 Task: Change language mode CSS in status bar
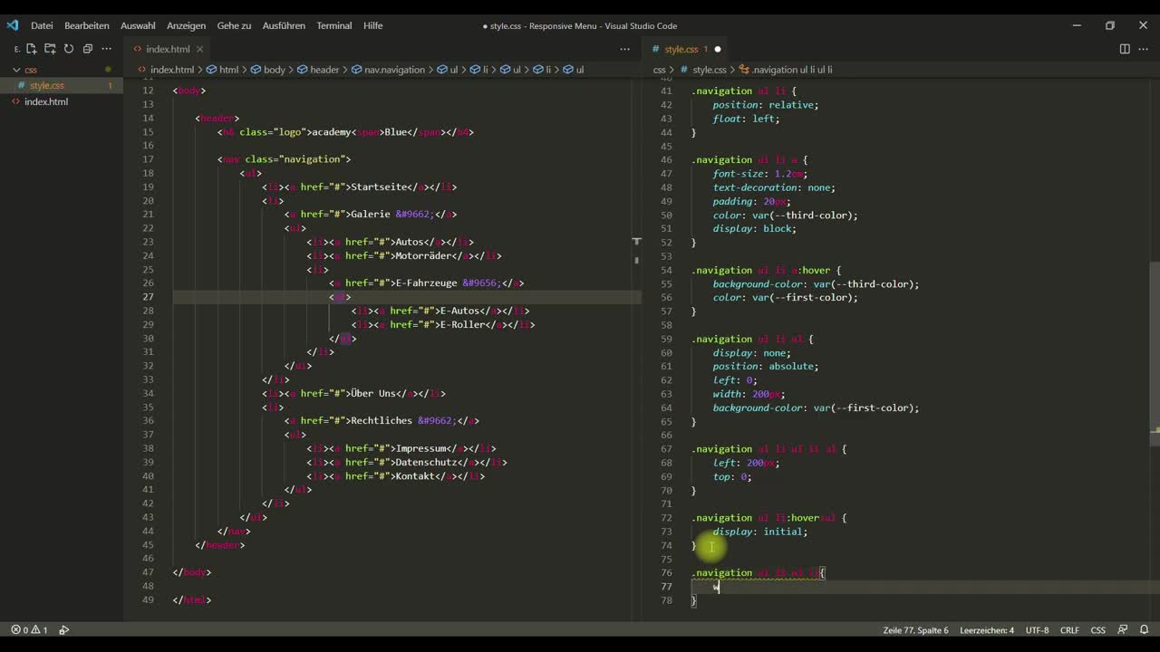pos(1097,629)
